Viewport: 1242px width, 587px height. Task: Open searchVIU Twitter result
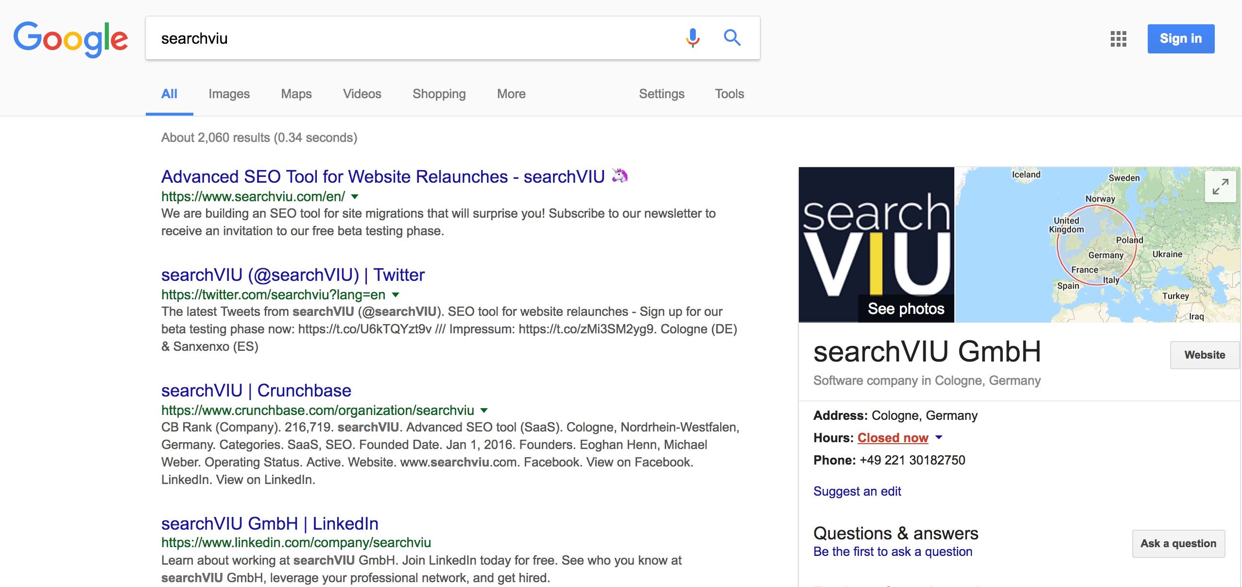tap(293, 275)
